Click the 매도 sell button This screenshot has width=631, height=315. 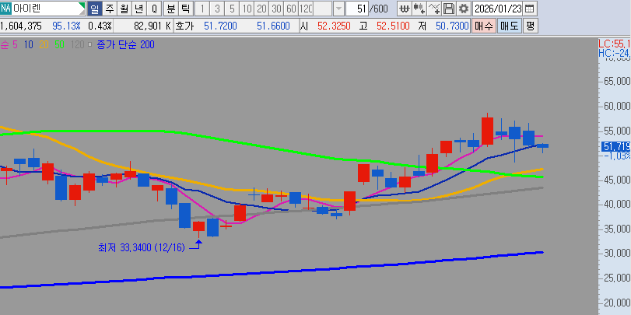click(510, 26)
